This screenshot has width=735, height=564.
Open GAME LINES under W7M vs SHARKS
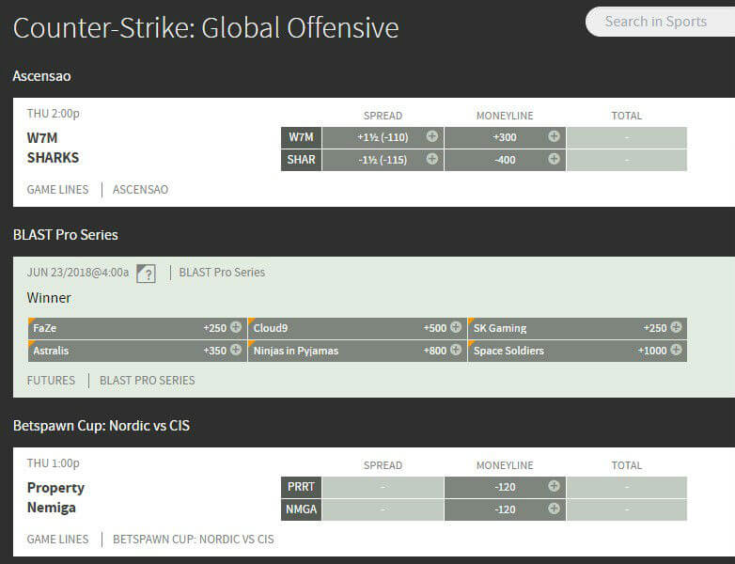57,189
